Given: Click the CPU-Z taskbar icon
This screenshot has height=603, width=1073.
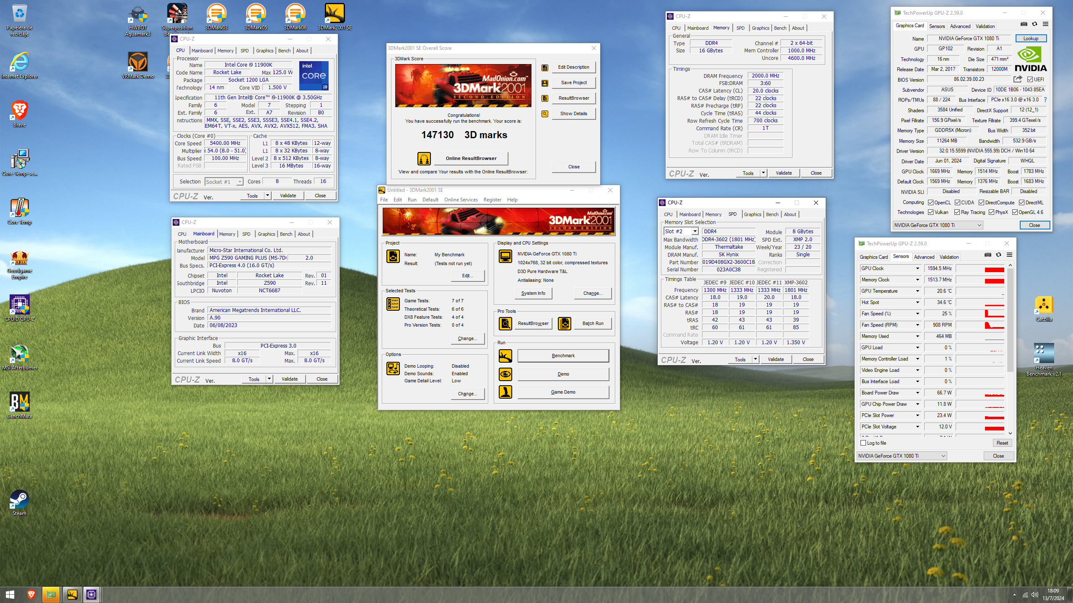Looking at the screenshot, I should coord(91,594).
